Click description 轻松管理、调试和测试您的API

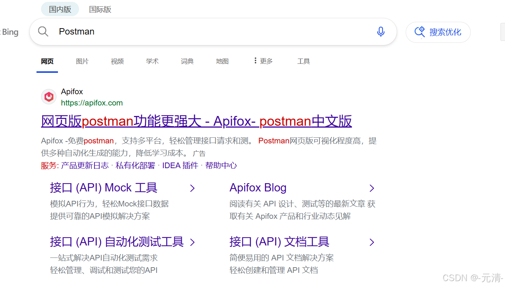pos(104,270)
